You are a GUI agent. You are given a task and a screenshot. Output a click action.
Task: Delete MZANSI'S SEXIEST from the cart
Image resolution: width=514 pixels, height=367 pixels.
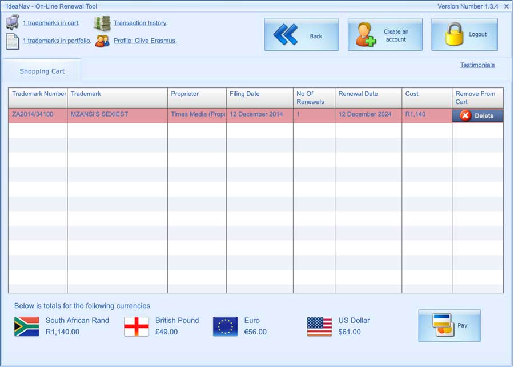(x=477, y=116)
